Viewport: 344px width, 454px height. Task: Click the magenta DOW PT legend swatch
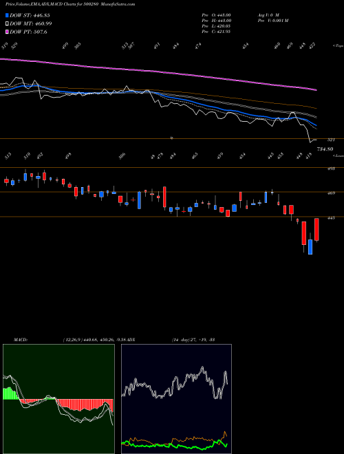point(8,32)
